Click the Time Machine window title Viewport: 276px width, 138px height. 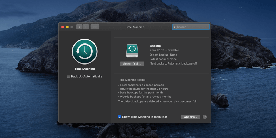point(135,27)
